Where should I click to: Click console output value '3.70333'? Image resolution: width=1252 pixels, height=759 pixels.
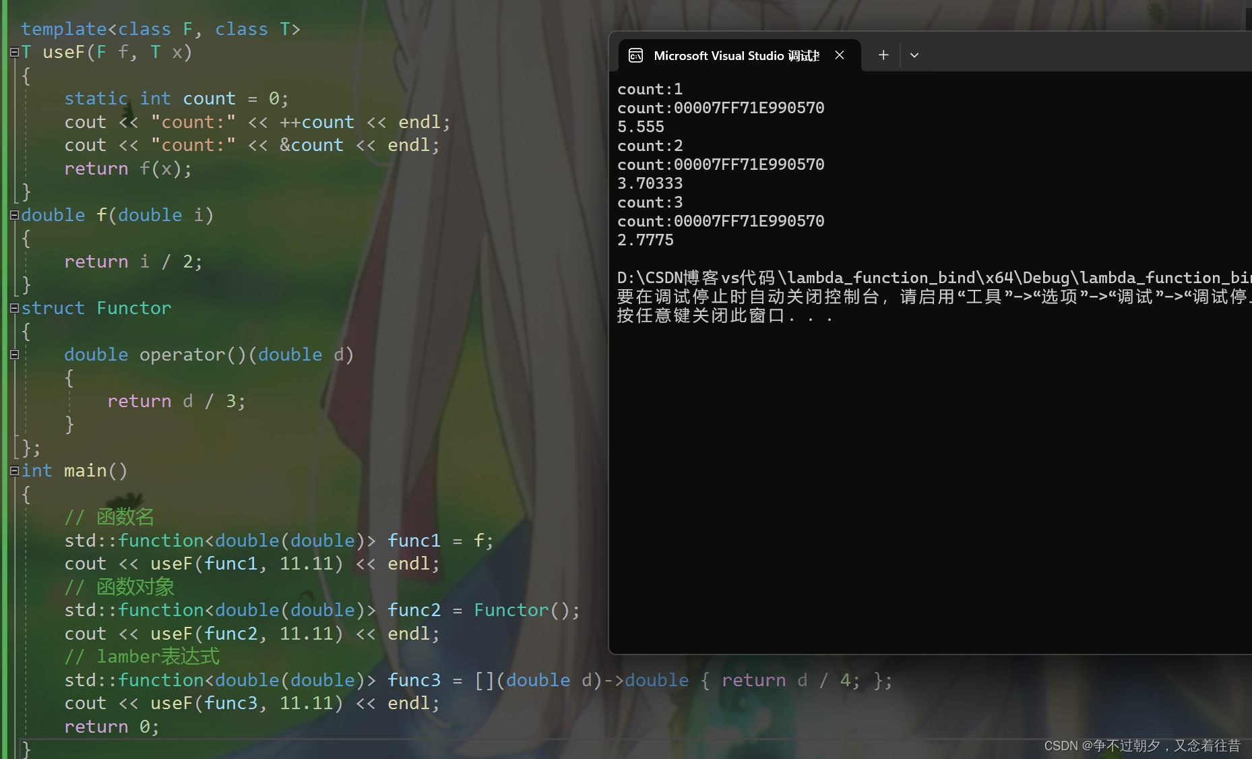tap(650, 183)
